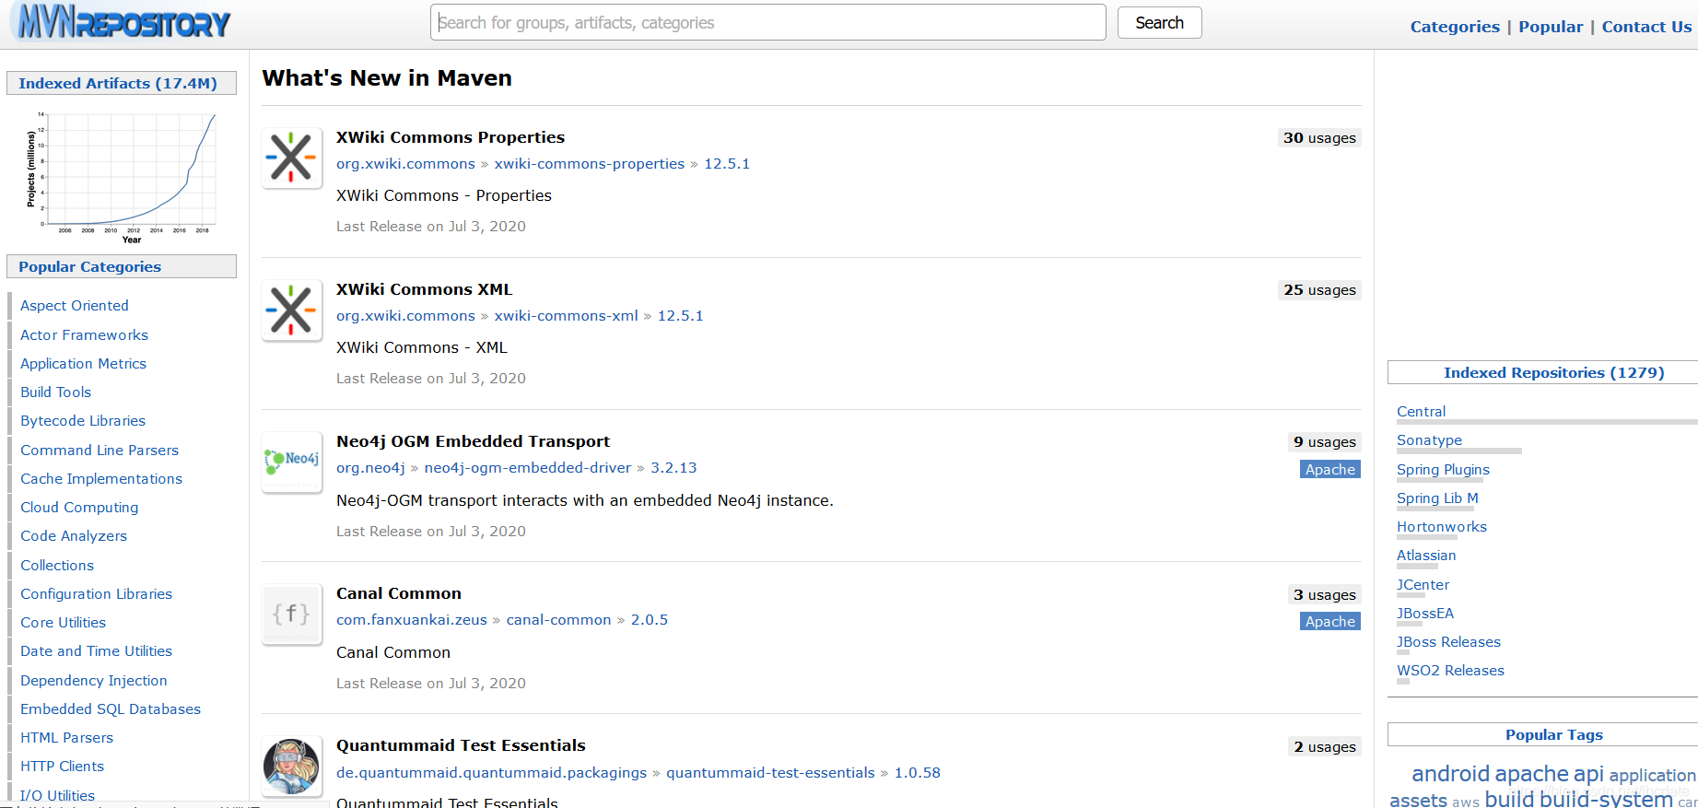Open Neo4j OGM Embedded Transport title
This screenshot has height=808, width=1698.
click(473, 441)
